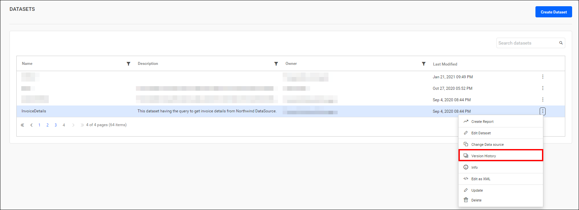Click the Edit as XML code icon

tap(466, 179)
